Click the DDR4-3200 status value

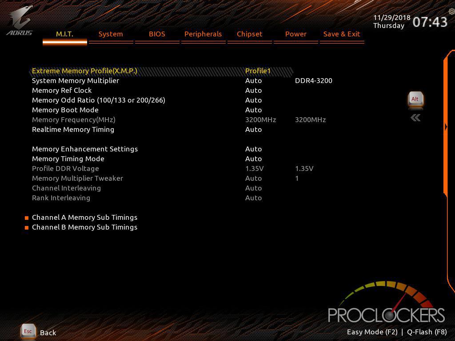(314, 81)
